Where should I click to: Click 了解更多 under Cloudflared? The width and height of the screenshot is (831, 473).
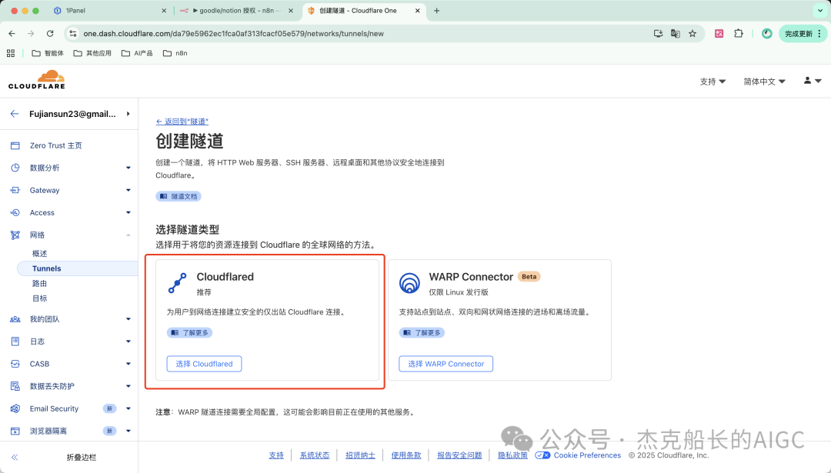(190, 332)
